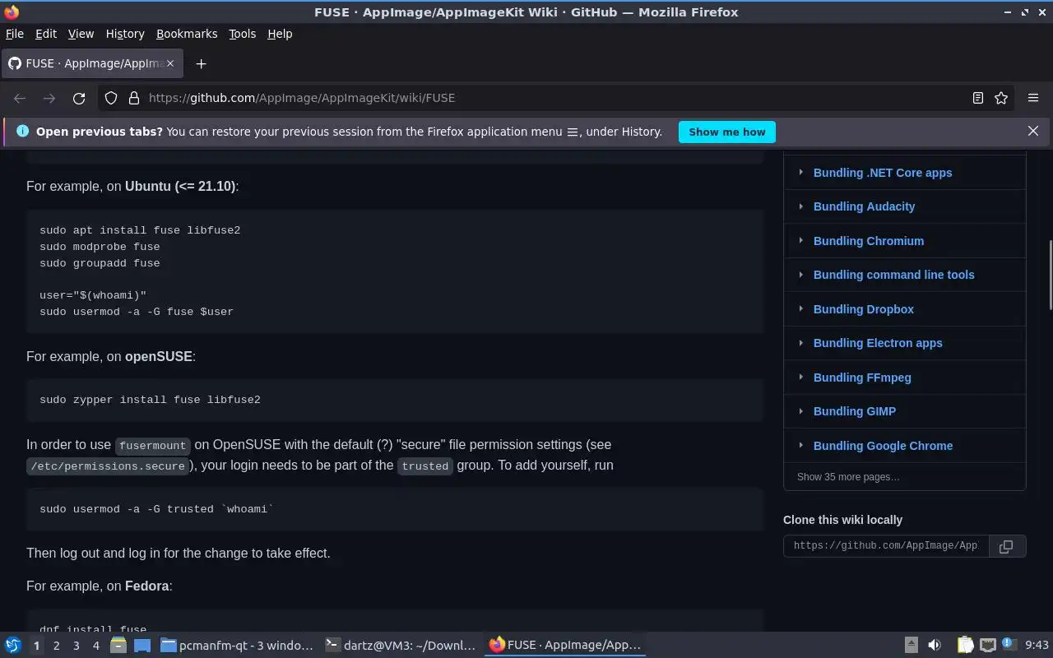Click the Show me how button
The image size is (1053, 658).
(726, 132)
